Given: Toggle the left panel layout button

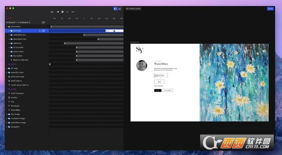Looking at the screenshot, I should [x=115, y=9].
